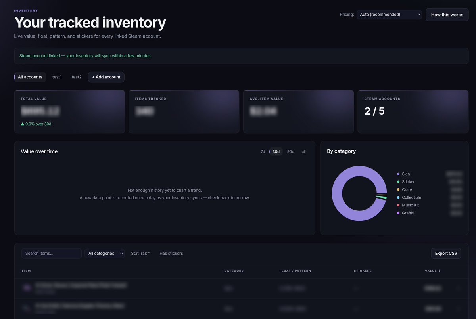Select the All accounts tab
This screenshot has width=476, height=319.
pos(30,77)
